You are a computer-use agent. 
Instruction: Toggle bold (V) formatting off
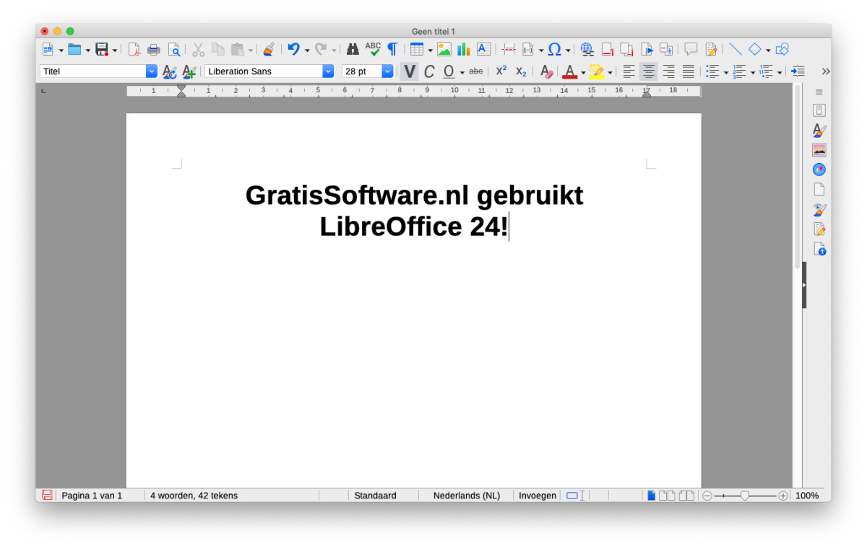[410, 71]
